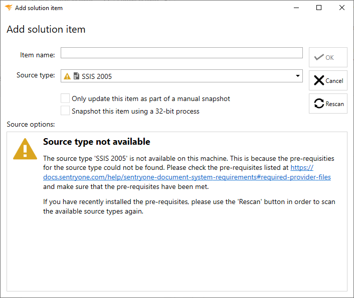Rescan available source types

click(328, 104)
